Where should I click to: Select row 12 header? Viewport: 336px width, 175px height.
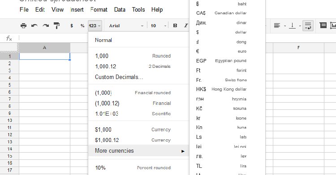[x=9, y=135]
